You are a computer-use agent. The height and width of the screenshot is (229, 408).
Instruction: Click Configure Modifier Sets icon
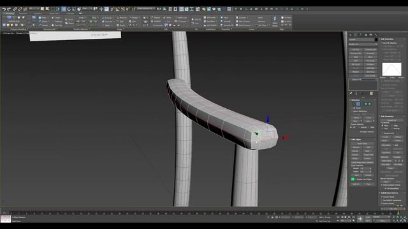372,94
